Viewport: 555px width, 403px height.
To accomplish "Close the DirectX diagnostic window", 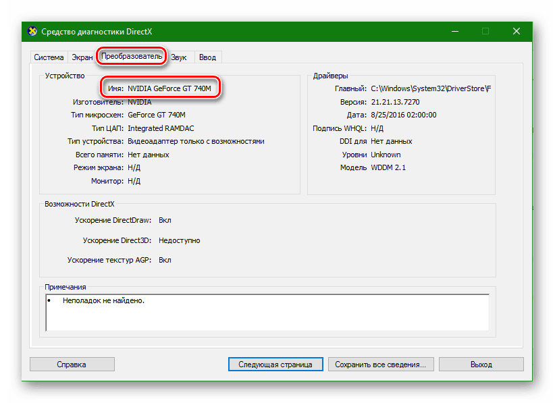I will (516, 32).
